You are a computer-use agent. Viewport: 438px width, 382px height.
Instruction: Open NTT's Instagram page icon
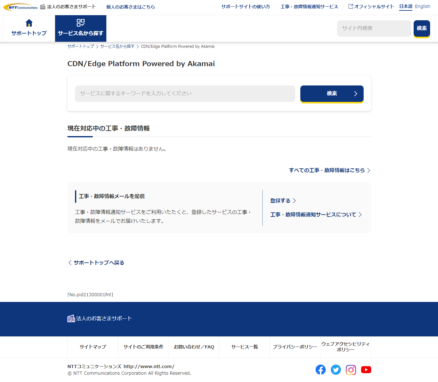pos(351,370)
